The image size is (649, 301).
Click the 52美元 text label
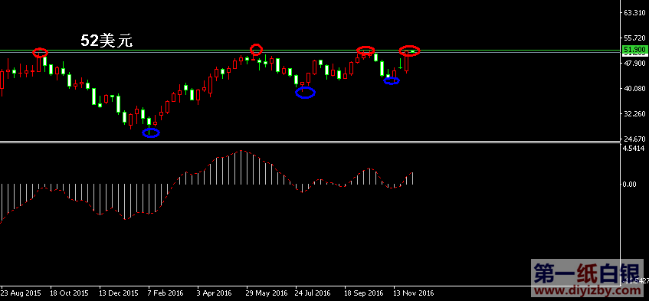(107, 40)
